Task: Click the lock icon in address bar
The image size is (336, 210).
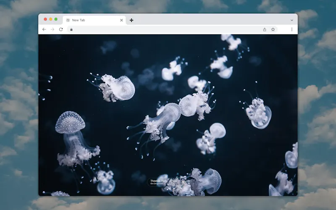Action: pos(71,29)
